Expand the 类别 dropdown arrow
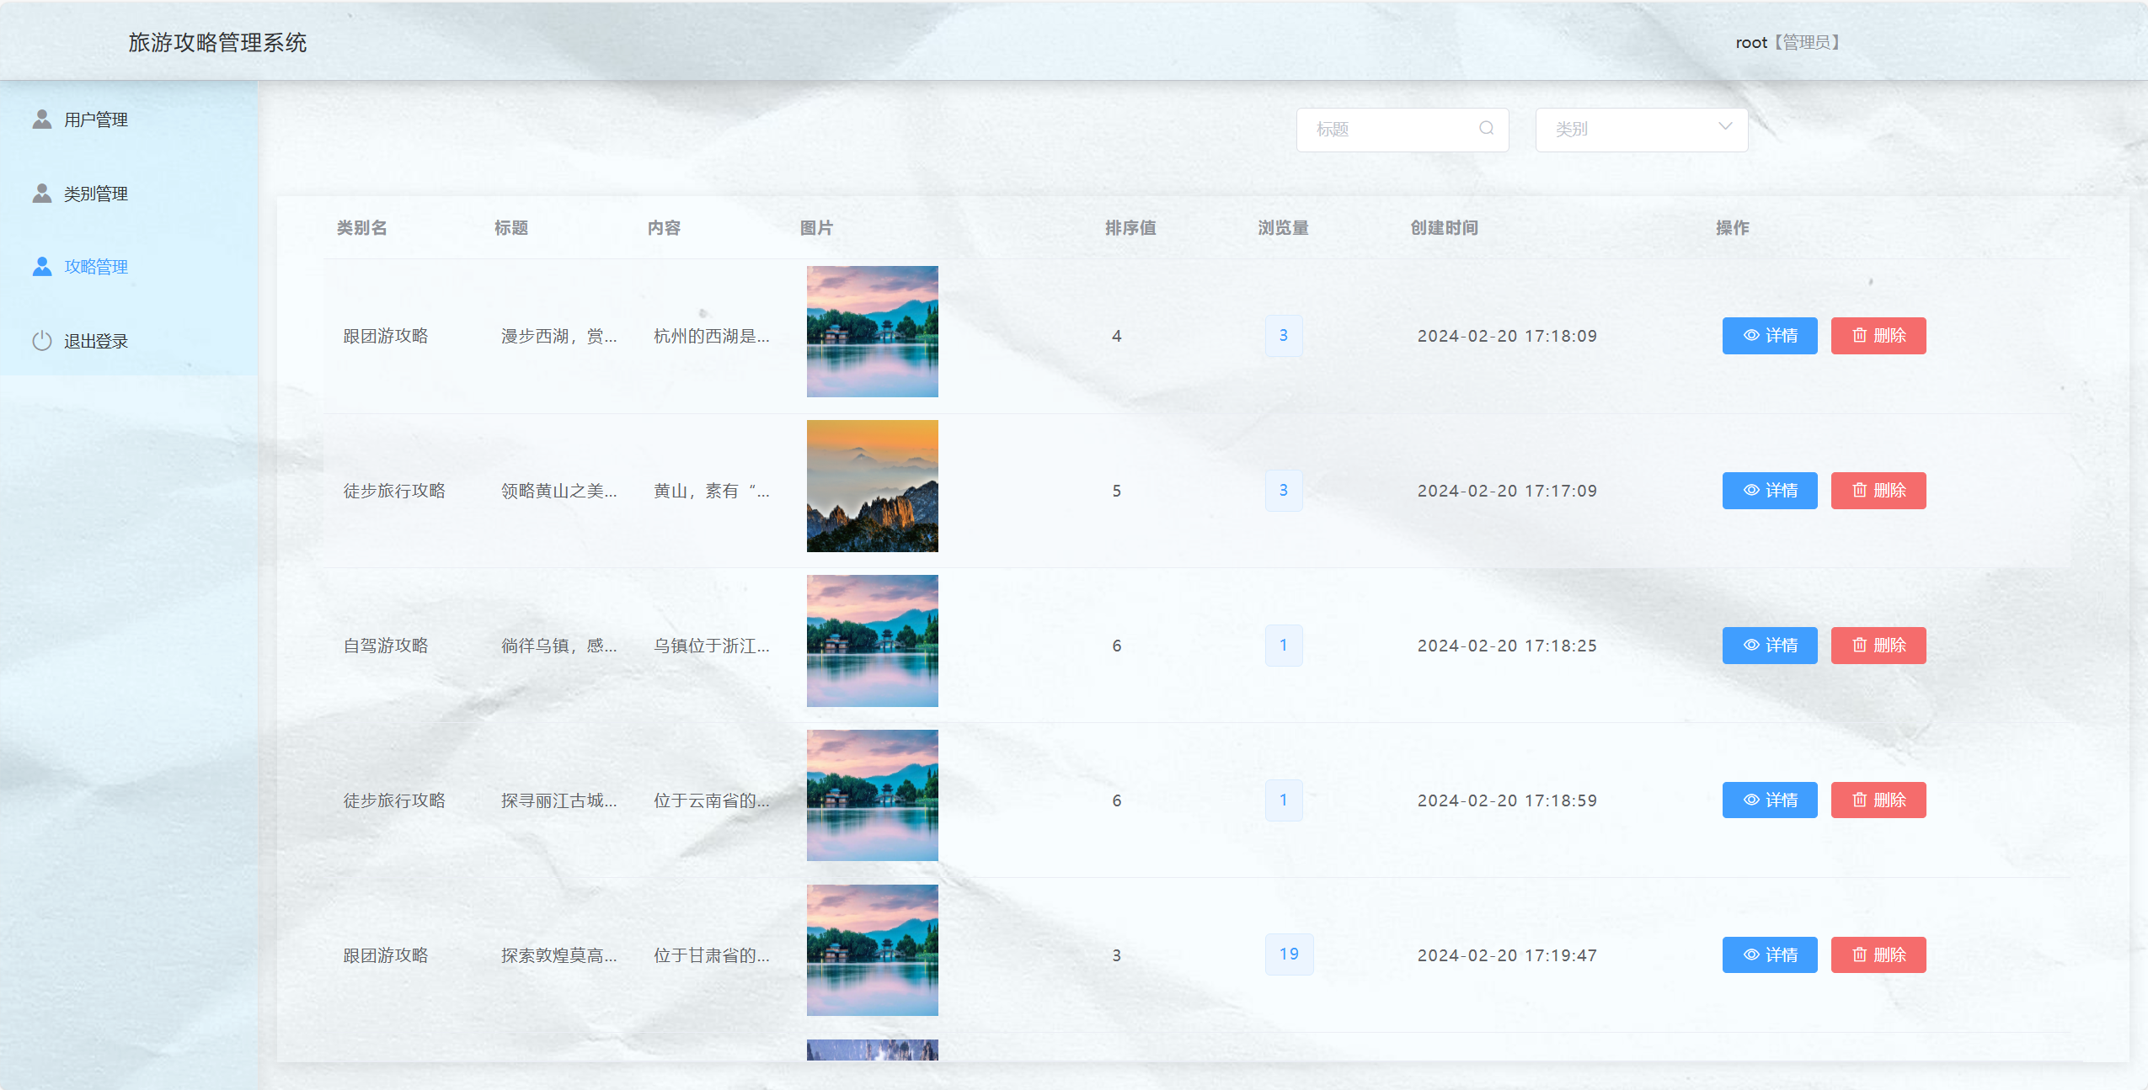The image size is (2148, 1090). tap(1724, 127)
